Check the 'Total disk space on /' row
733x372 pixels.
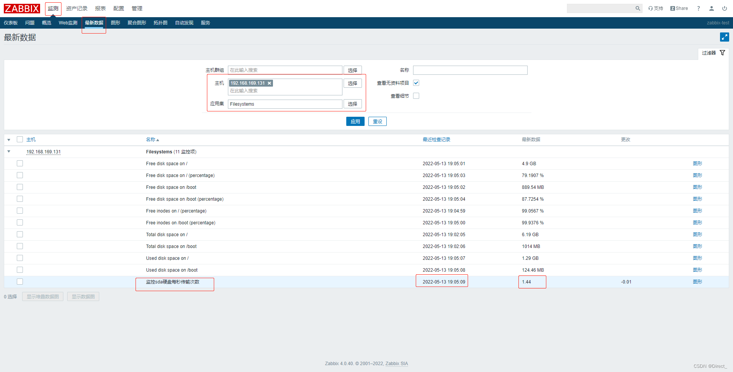pos(20,234)
